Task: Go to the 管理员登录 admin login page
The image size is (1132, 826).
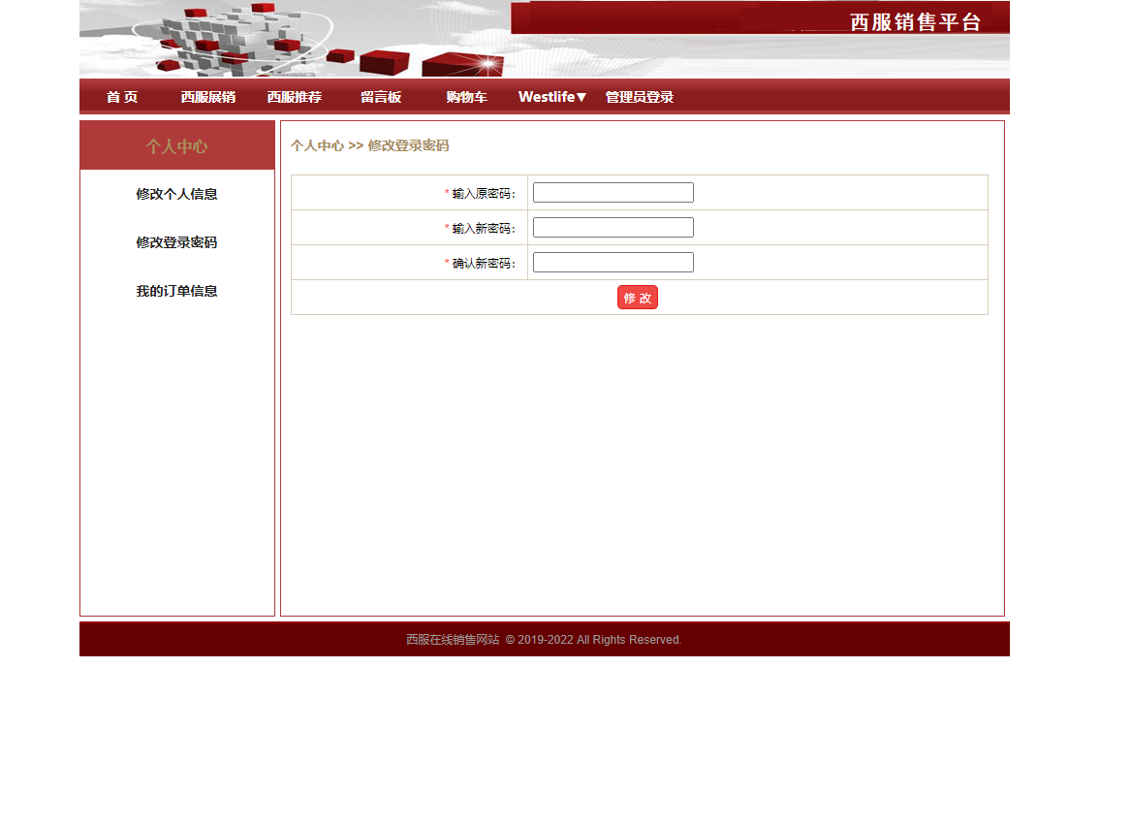Action: [639, 96]
